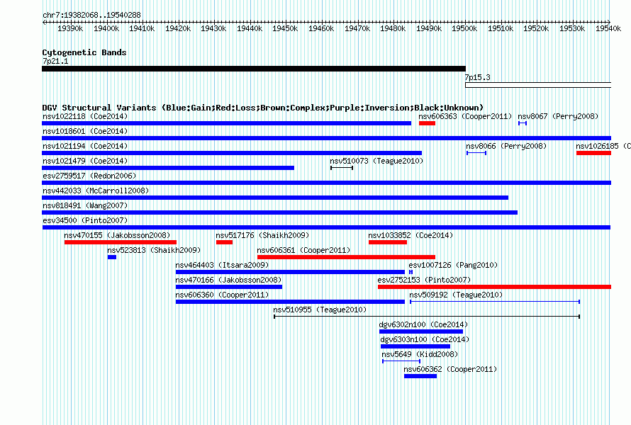Click the 19420k ruler tick label

(178, 28)
